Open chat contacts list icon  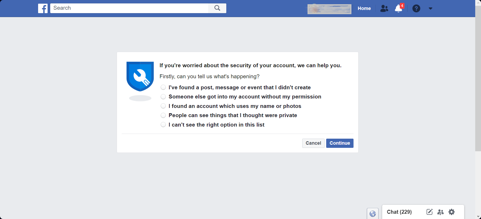click(x=441, y=212)
